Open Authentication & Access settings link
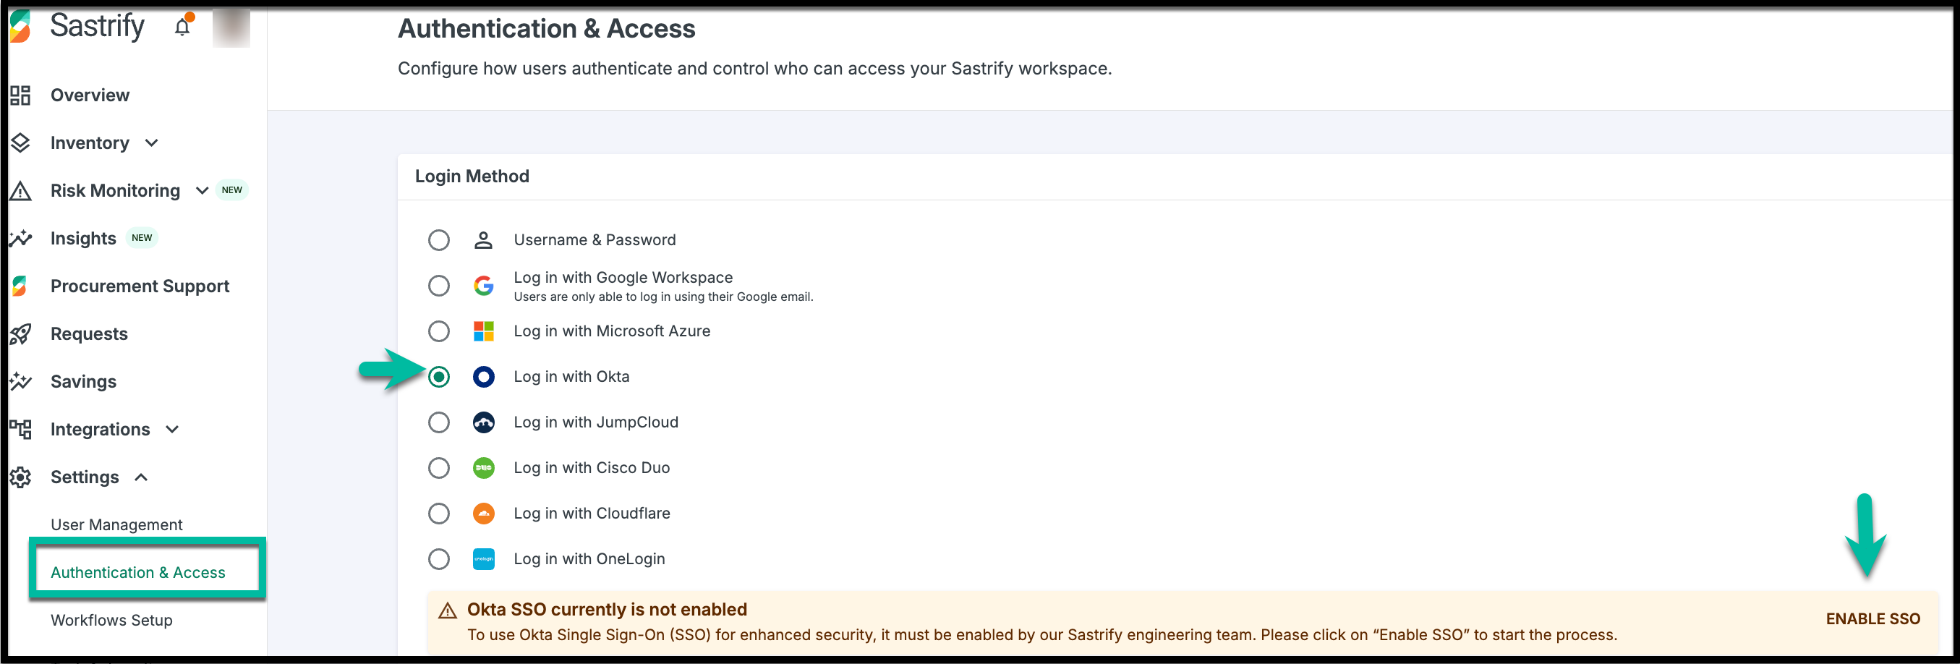The image size is (1960, 664). click(137, 573)
